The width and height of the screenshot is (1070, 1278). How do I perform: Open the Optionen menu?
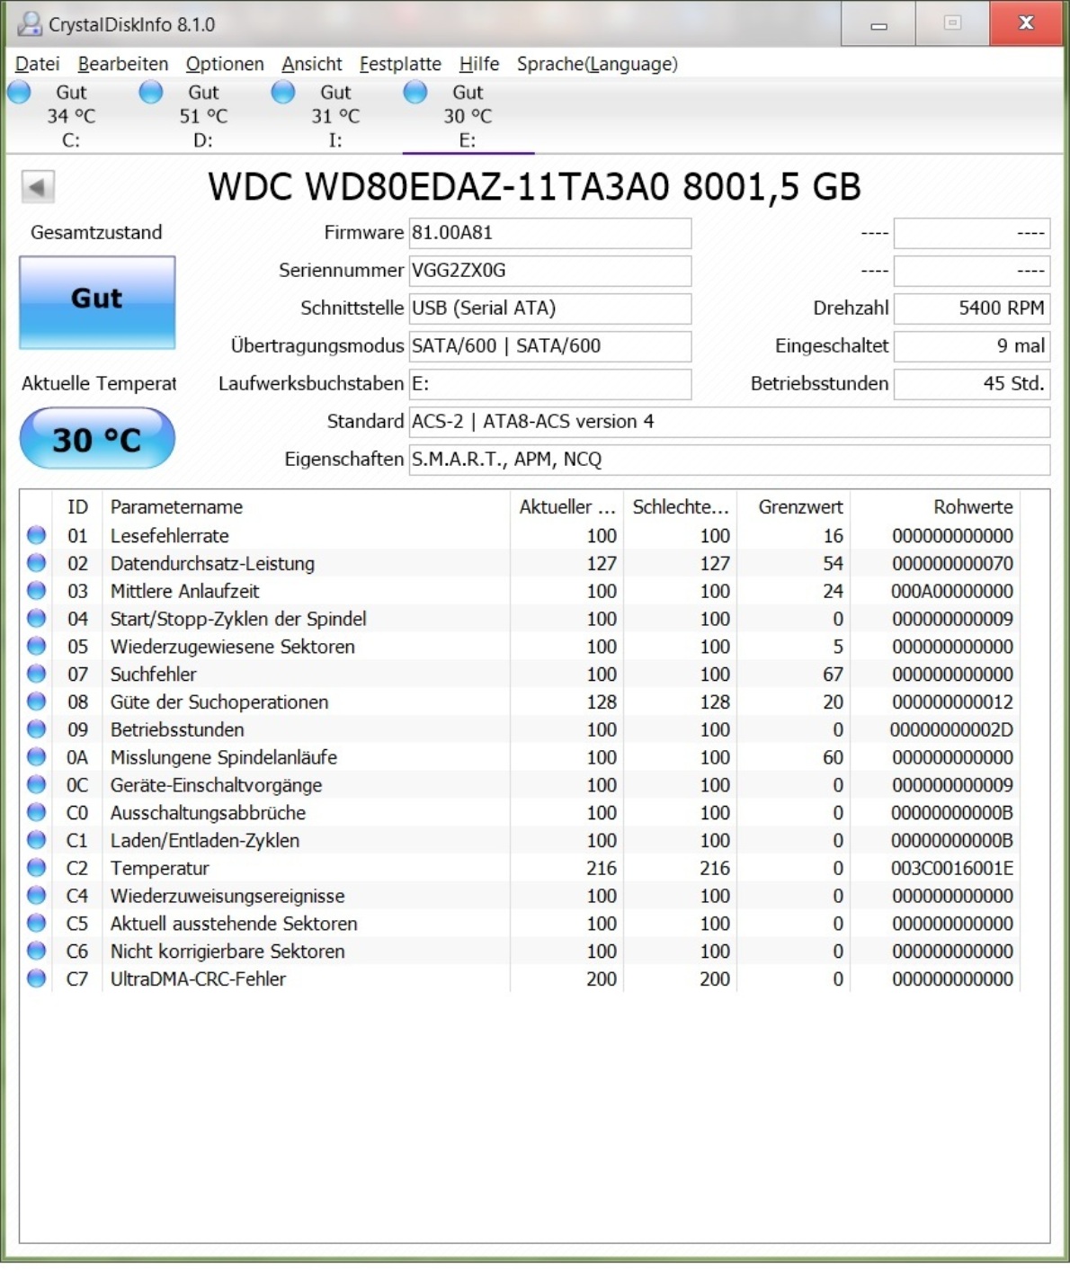pos(225,64)
